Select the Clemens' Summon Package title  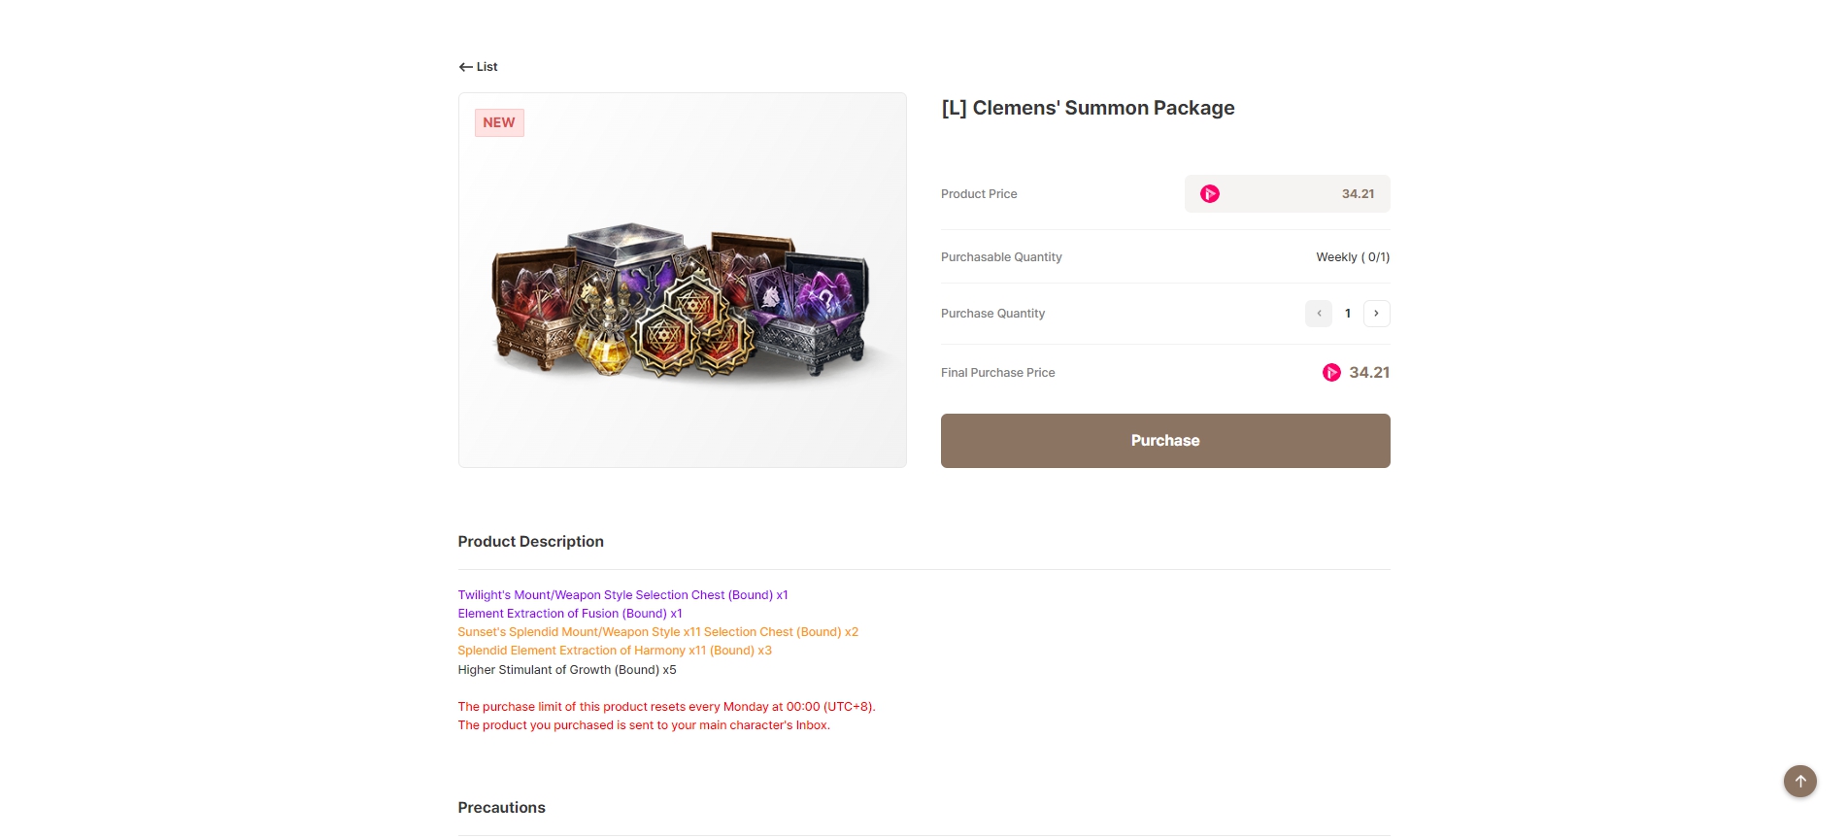click(1088, 108)
